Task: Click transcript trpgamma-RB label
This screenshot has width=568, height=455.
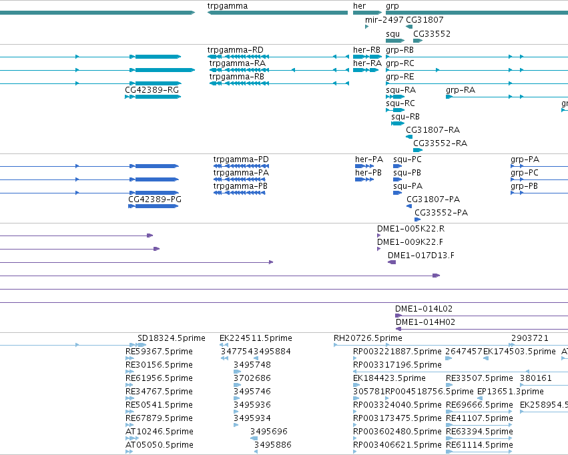Action: 237,77
